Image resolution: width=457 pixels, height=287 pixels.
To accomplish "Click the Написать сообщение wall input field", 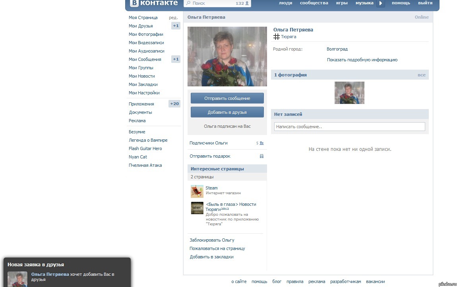I will tap(349, 127).
